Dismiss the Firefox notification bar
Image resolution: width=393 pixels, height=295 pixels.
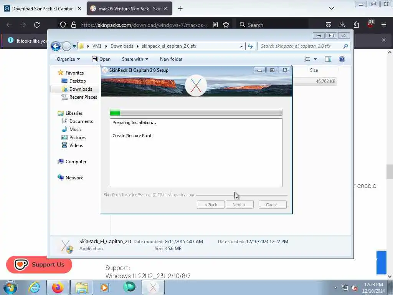click(x=384, y=40)
